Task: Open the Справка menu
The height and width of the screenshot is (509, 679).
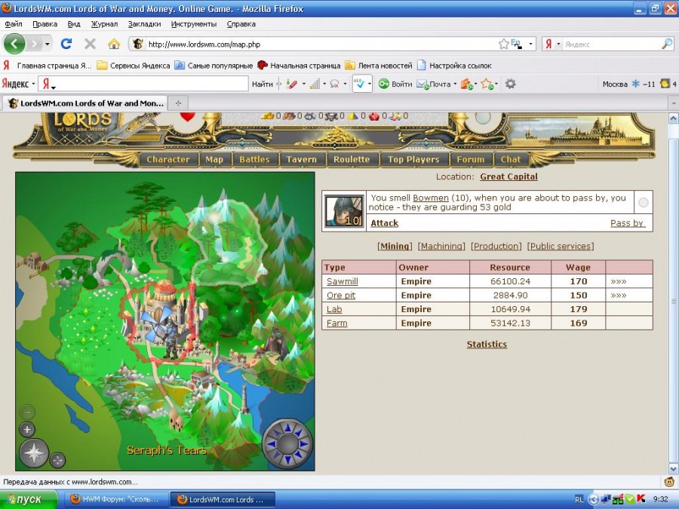Action: click(241, 24)
